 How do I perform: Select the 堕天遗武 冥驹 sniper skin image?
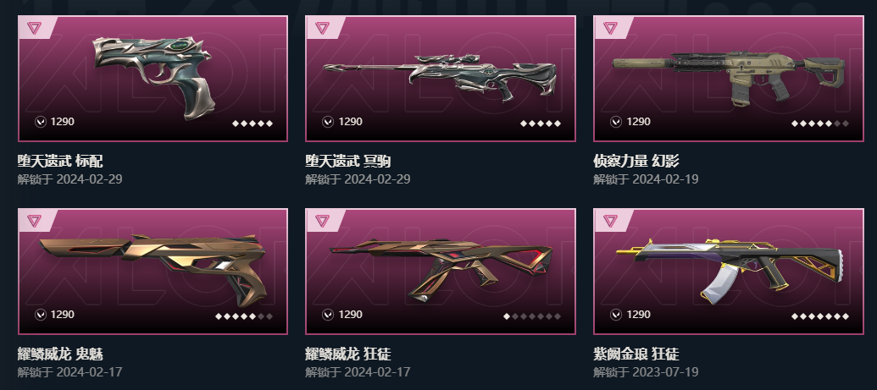pyautogui.click(x=440, y=77)
